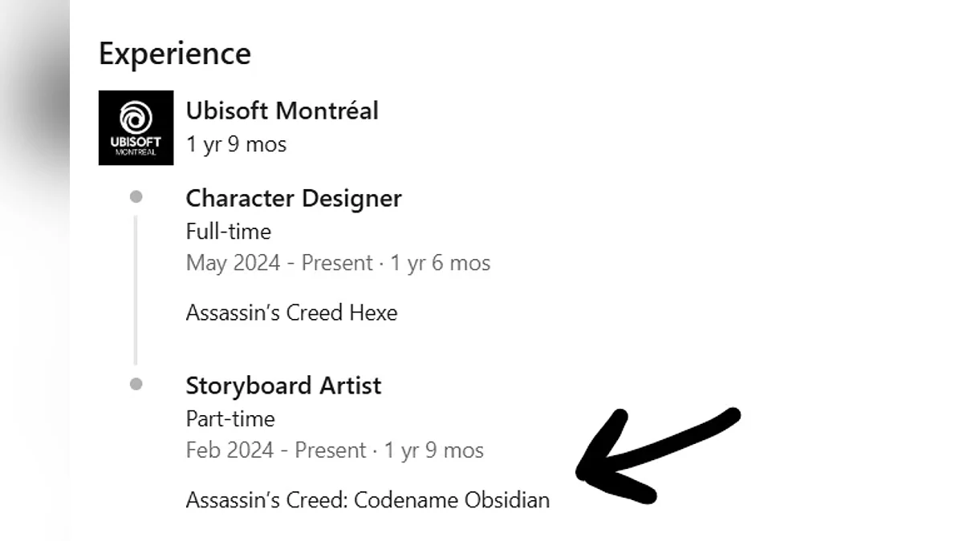Select the Storyboard Artist job title
The width and height of the screenshot is (963, 541).
coord(283,386)
